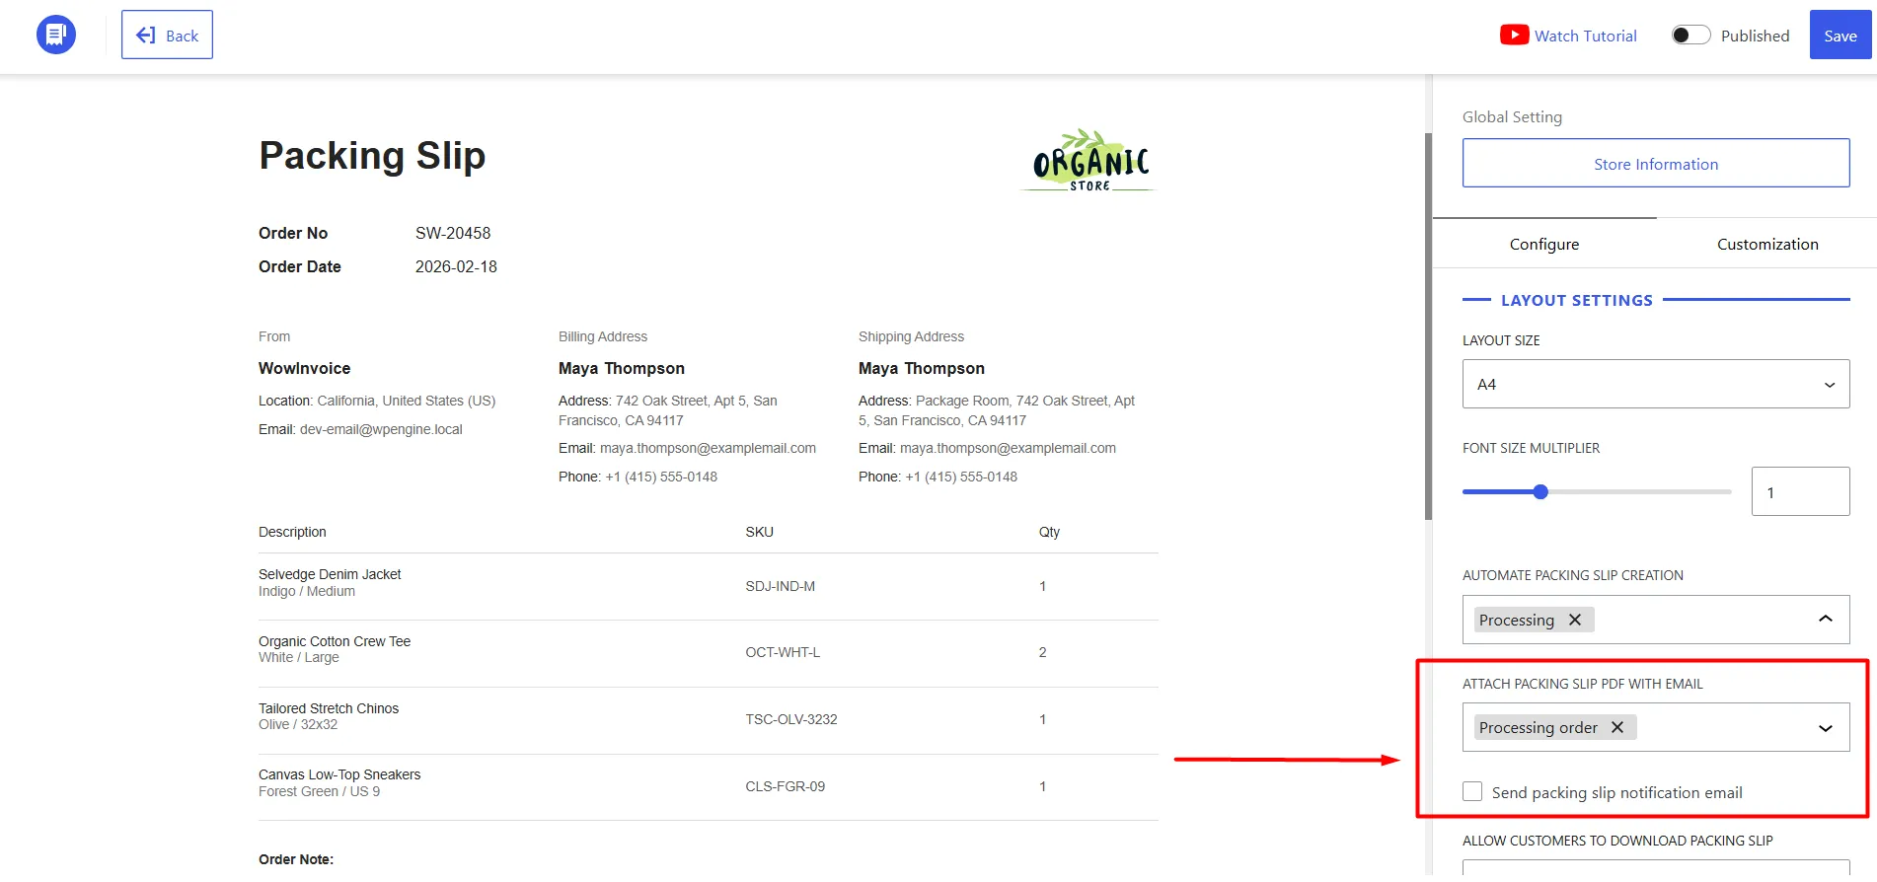Remove the Processing order tag

pyautogui.click(x=1616, y=727)
